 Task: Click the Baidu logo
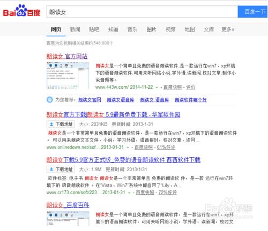pos(21,11)
